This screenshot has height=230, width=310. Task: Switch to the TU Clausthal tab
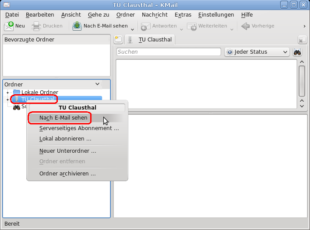[x=150, y=40]
